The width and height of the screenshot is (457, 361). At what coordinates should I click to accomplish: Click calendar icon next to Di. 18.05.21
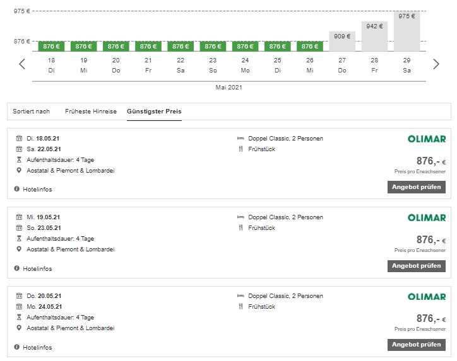tap(19, 138)
